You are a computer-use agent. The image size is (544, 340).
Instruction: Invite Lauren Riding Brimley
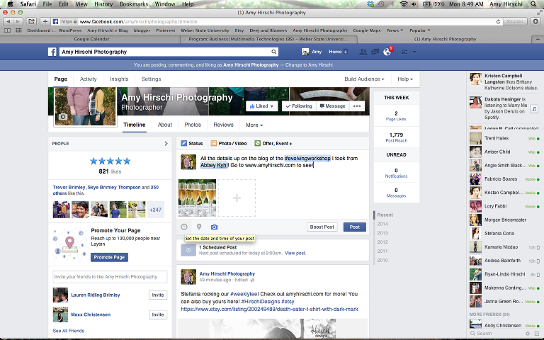click(158, 295)
